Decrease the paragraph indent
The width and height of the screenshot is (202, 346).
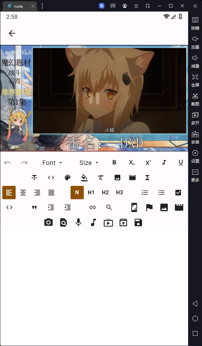pos(67,207)
